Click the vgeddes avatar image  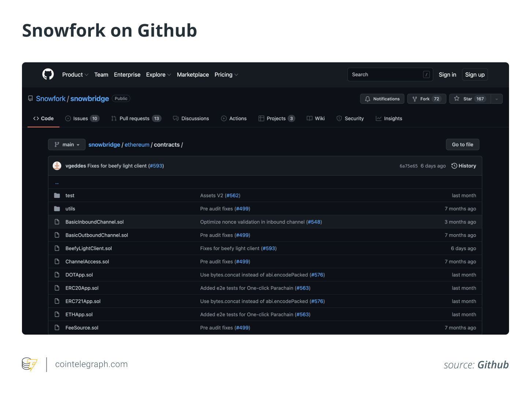click(57, 166)
